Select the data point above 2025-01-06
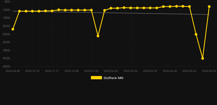Screen dimensions: 217x105 pyautogui.click(x=91, y=10)
